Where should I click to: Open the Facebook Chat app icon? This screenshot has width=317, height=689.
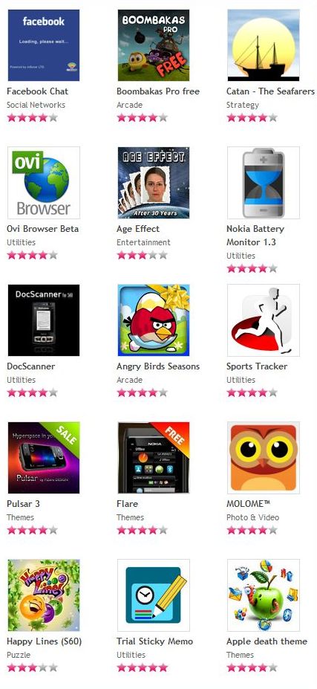44,45
